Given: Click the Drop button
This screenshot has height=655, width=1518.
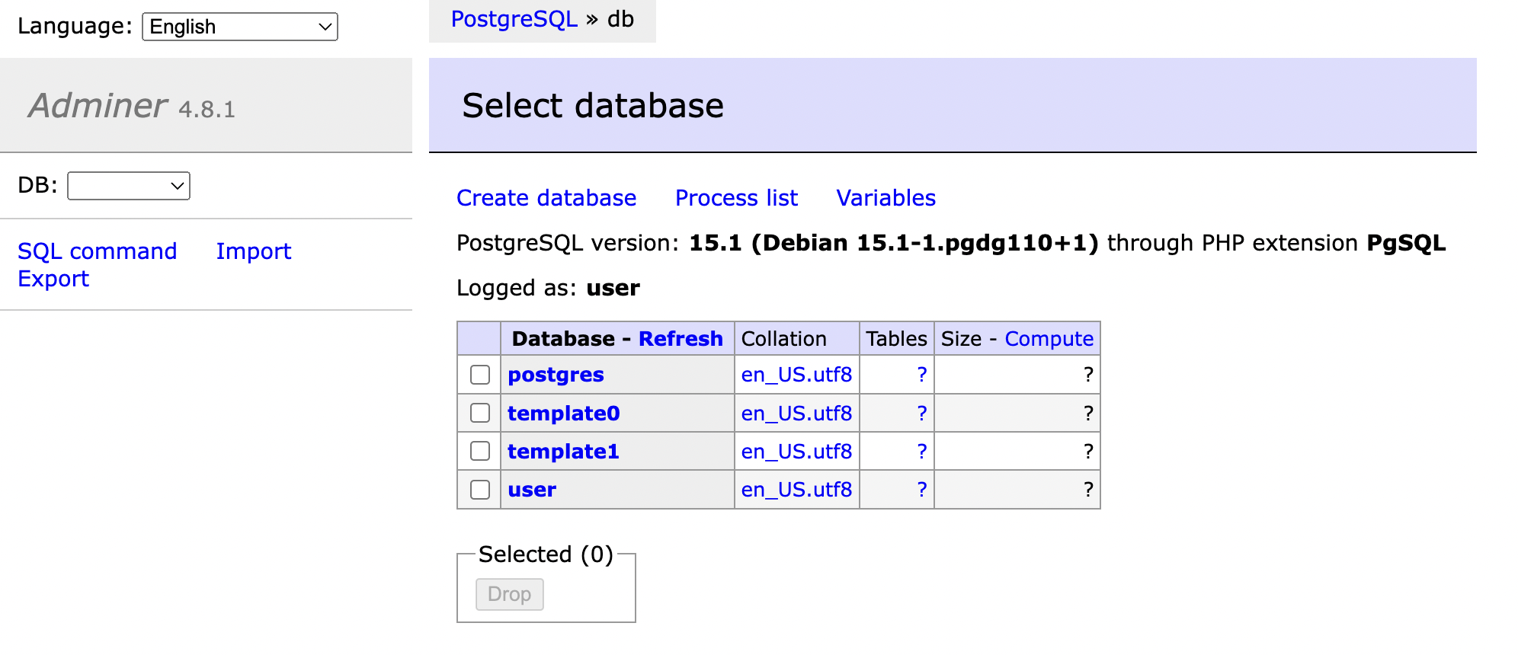Looking at the screenshot, I should coord(510,594).
